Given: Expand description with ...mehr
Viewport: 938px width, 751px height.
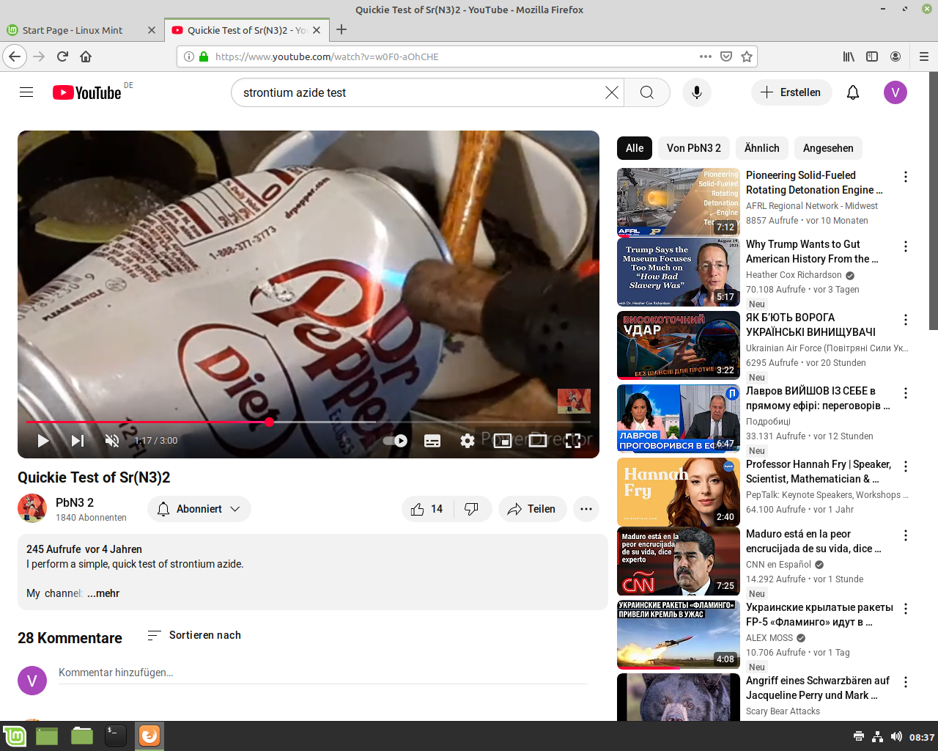Looking at the screenshot, I should (x=103, y=593).
